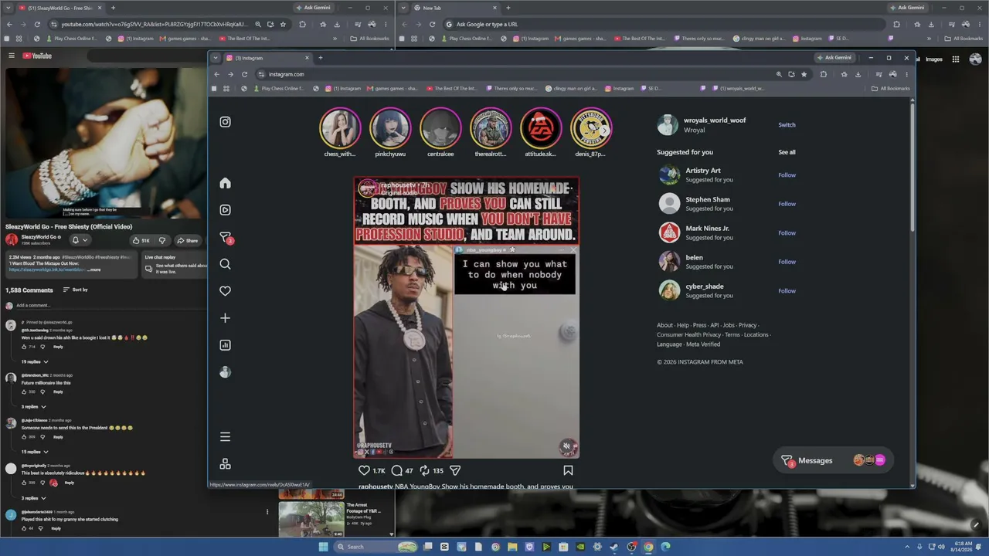The image size is (989, 556).
Task: Open the tab search dropdown in Instagram window
Action: pyautogui.click(x=216, y=58)
